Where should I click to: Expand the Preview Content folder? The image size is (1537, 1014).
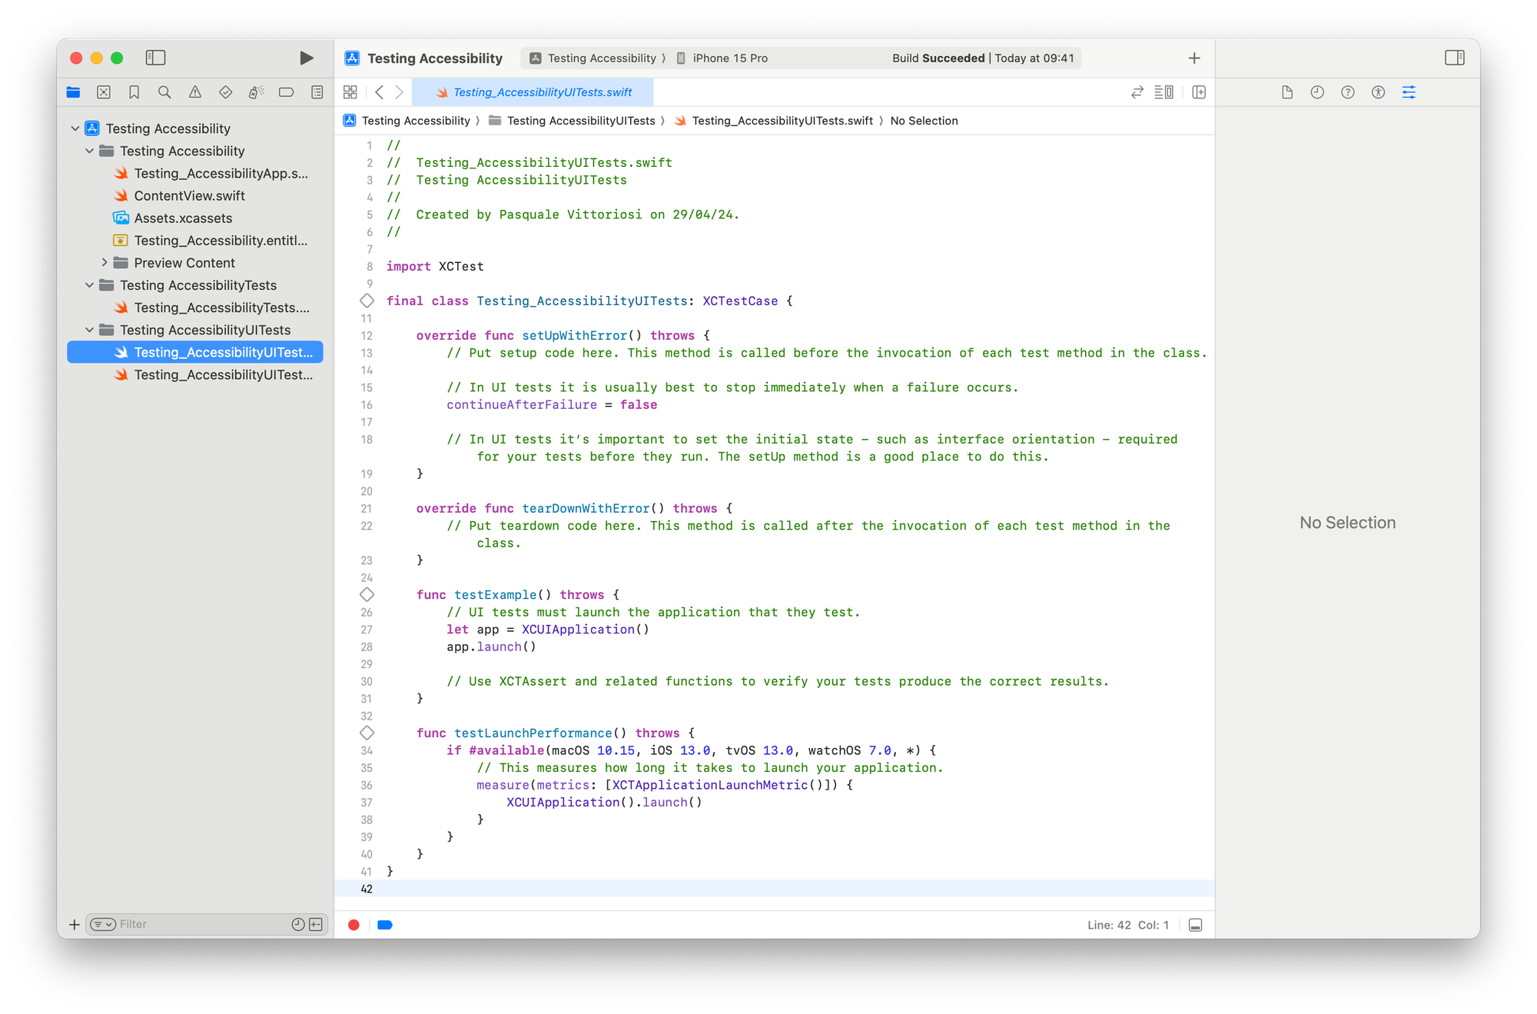point(106,262)
